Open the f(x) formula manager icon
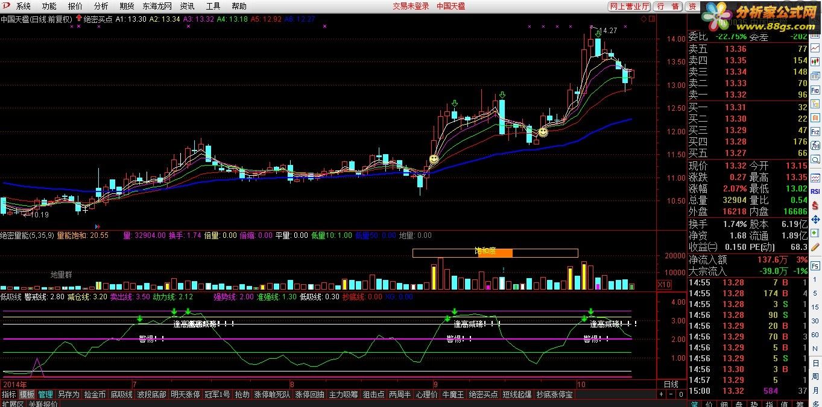Image resolution: width=822 pixels, height=407 pixels. [815, 145]
